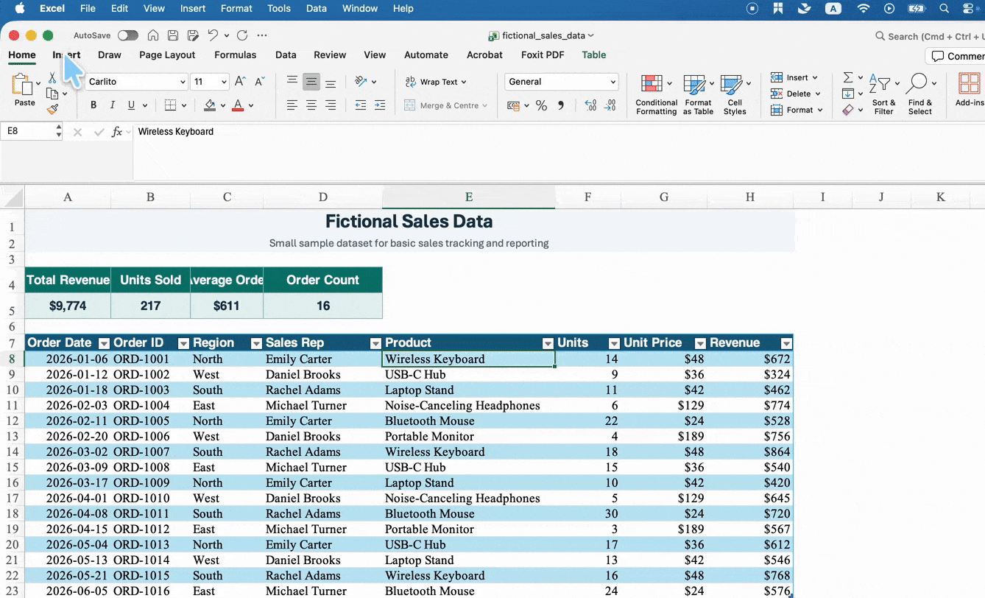
Task: Click the Conditional Formatting button
Action: tap(656, 94)
